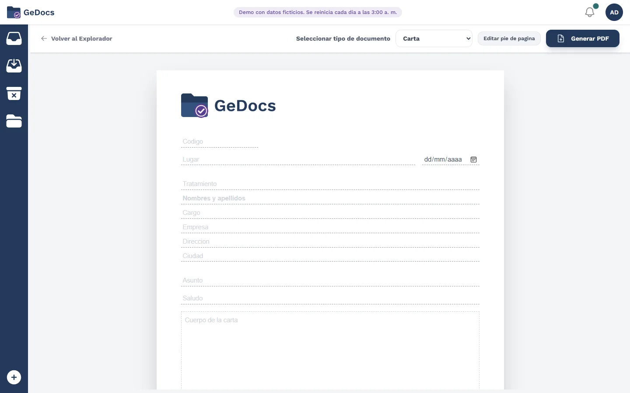
Task: Focus the Empresa input field
Action: pyautogui.click(x=330, y=227)
